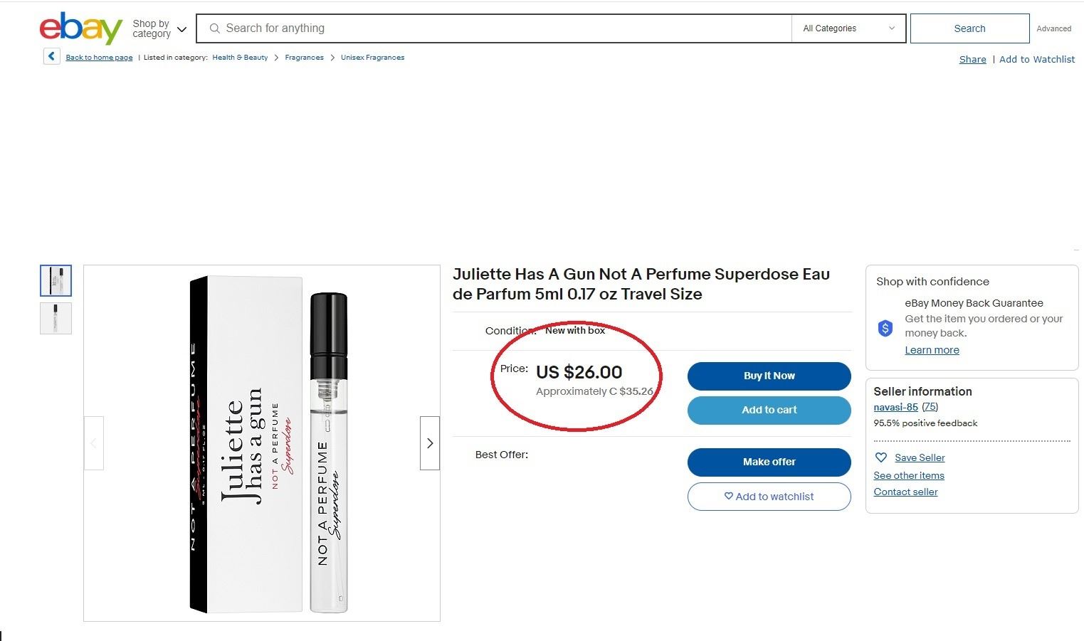Click the Make offer button

[x=769, y=462]
